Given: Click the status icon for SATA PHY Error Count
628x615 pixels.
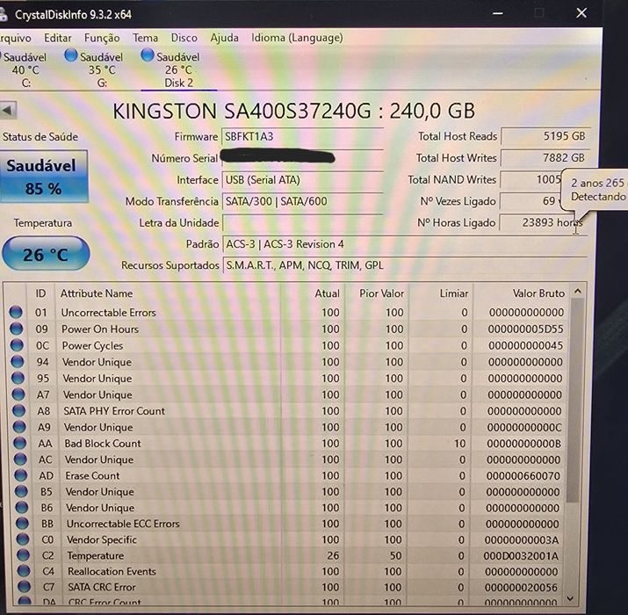Looking at the screenshot, I should [x=18, y=410].
